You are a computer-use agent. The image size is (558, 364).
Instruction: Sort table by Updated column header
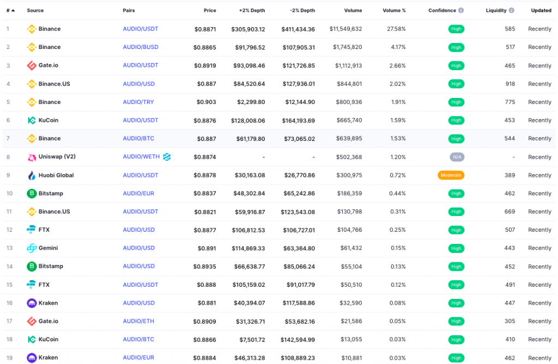tap(541, 10)
